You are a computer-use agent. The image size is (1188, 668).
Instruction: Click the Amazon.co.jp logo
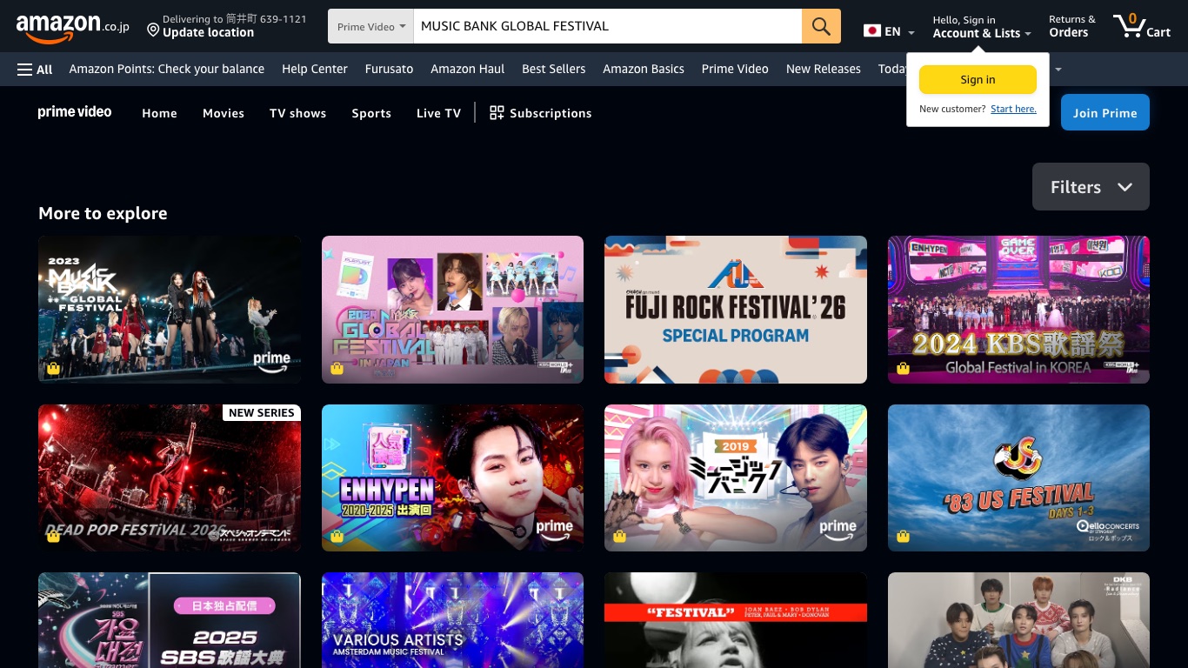coord(72,27)
